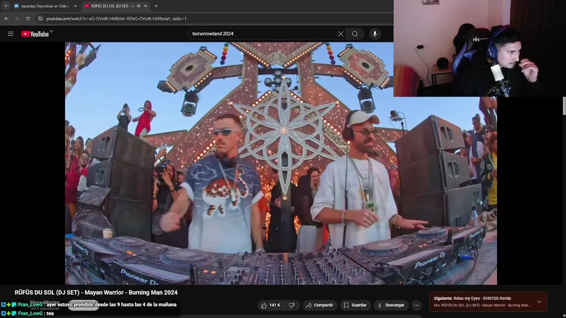The height and width of the screenshot is (318, 566).
Task: Click the URL in the address bar
Action: click(x=116, y=19)
